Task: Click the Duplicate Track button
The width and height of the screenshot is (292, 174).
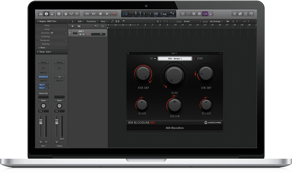Action: [x=79, y=26]
